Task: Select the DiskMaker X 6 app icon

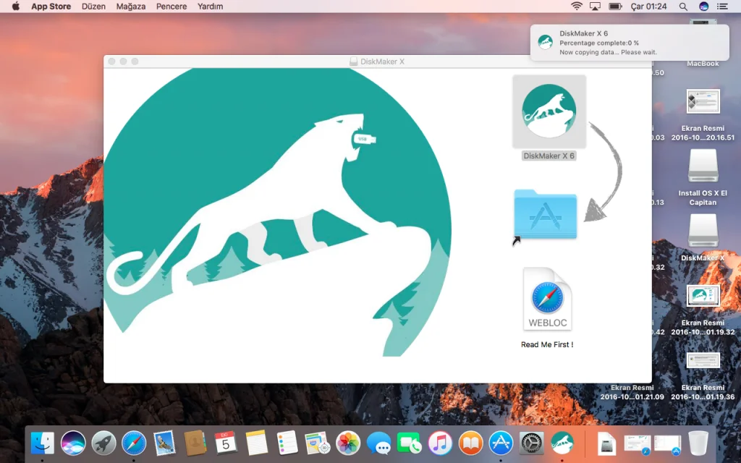Action: tap(549, 111)
